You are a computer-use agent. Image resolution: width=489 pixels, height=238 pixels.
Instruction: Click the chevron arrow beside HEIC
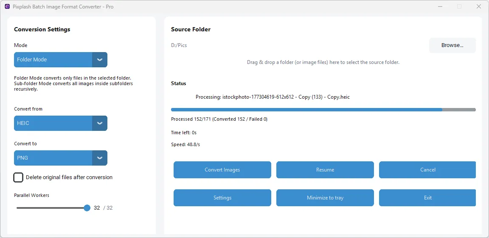[100, 123]
